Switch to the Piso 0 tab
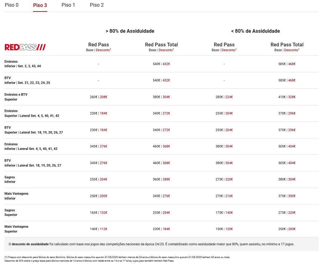 click(12, 5)
